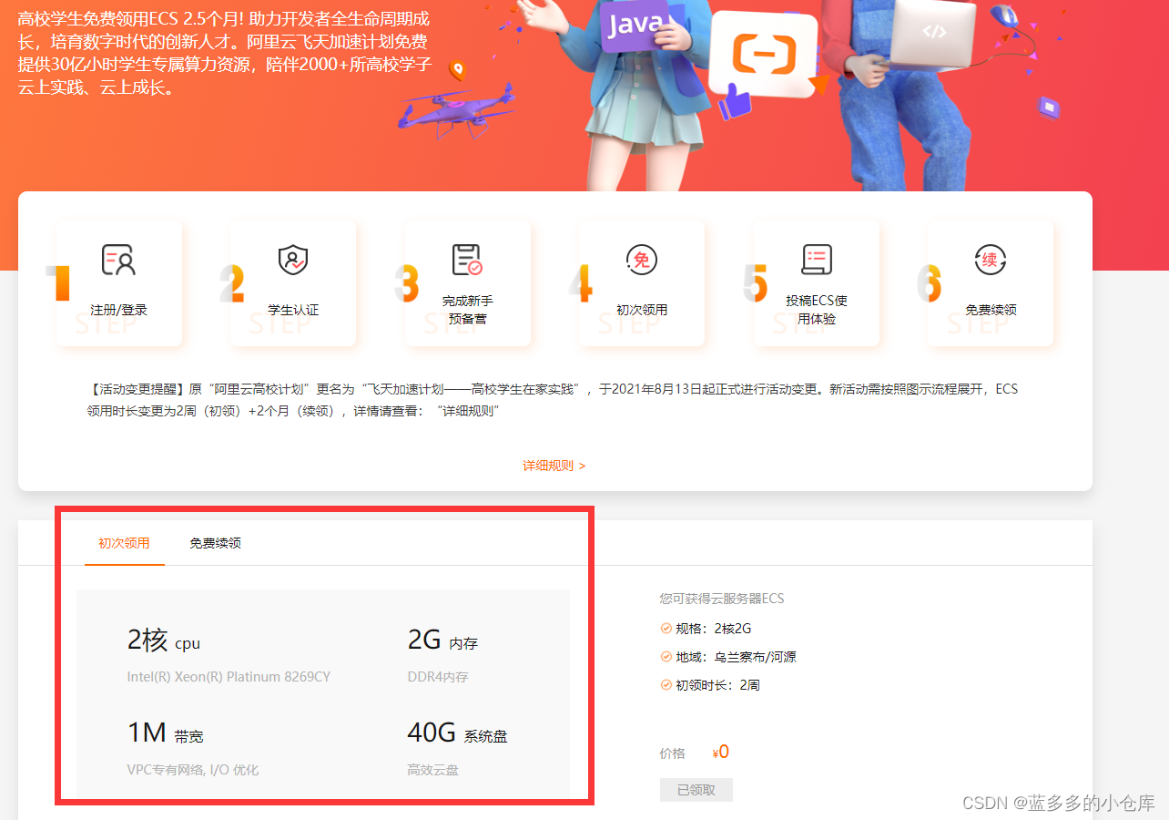Open the 详细规则 link

coord(554,466)
